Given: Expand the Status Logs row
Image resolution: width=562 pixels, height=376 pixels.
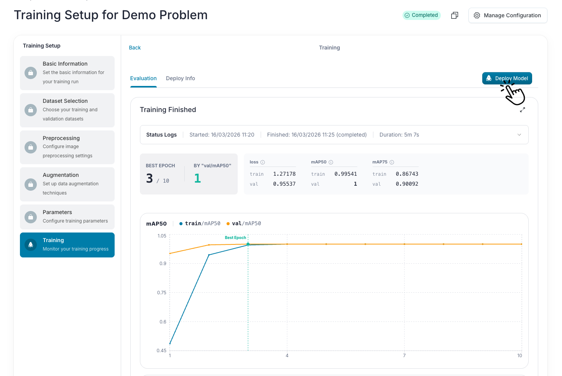Looking at the screenshot, I should coord(334,135).
